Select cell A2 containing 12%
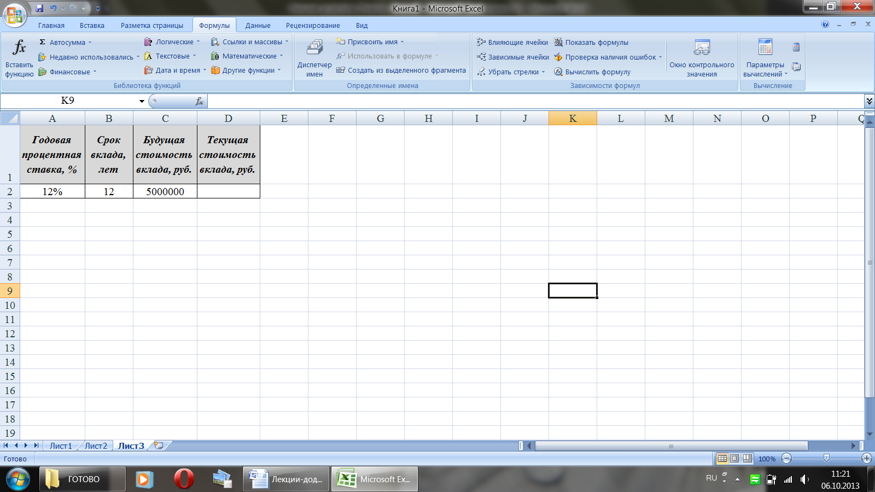 pos(52,191)
